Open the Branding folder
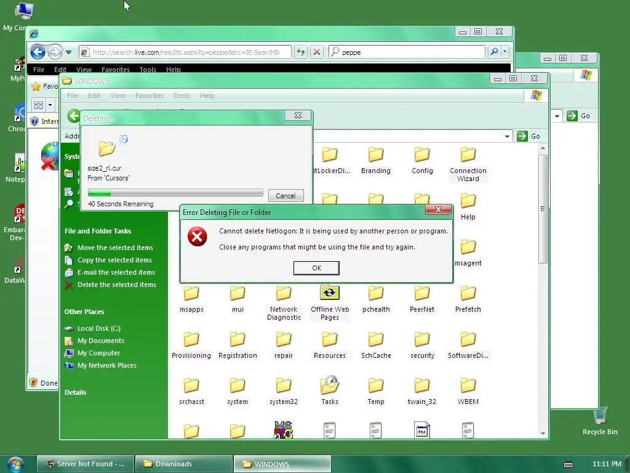 [376, 161]
